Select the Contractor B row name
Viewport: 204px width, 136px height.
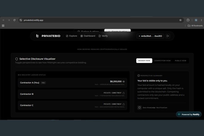[x=27, y=94]
